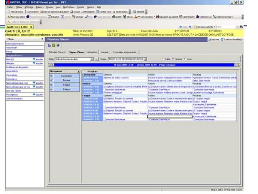Switch to the Résultats Récents tab

(57, 52)
